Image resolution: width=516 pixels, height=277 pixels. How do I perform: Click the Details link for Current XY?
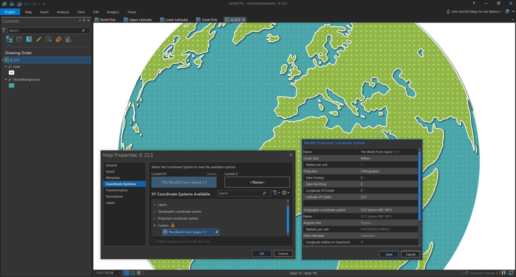coord(211,174)
